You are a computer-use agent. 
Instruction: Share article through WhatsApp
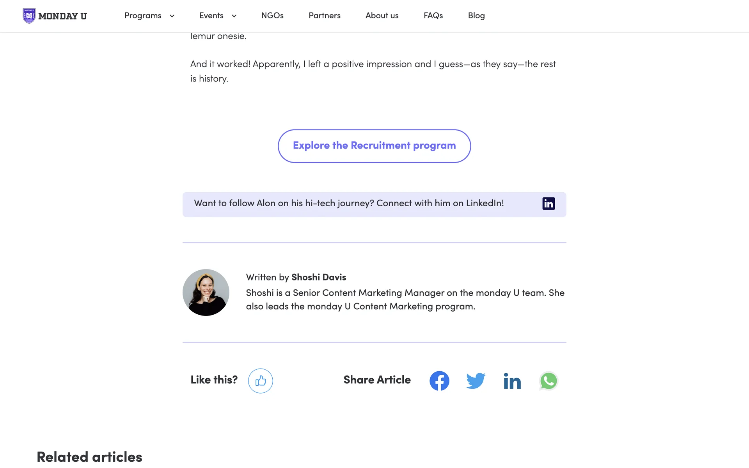pyautogui.click(x=548, y=381)
